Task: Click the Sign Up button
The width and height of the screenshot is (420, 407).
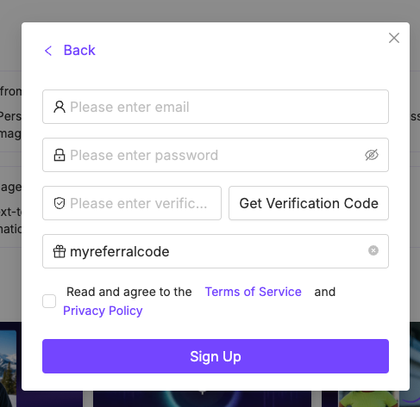Action: tap(216, 356)
